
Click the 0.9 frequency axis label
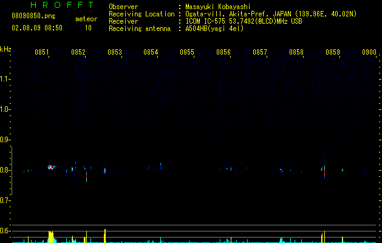point(5,140)
